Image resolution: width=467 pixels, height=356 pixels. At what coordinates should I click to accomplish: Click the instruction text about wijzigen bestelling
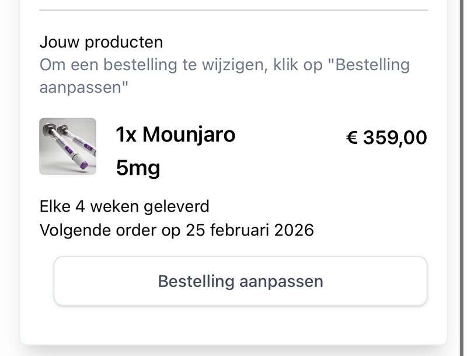225,64
